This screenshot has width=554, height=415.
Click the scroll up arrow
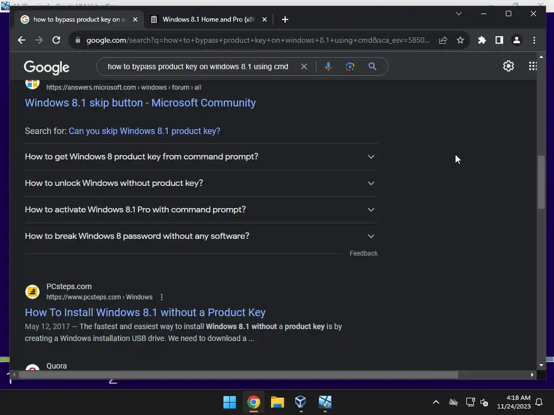541,57
